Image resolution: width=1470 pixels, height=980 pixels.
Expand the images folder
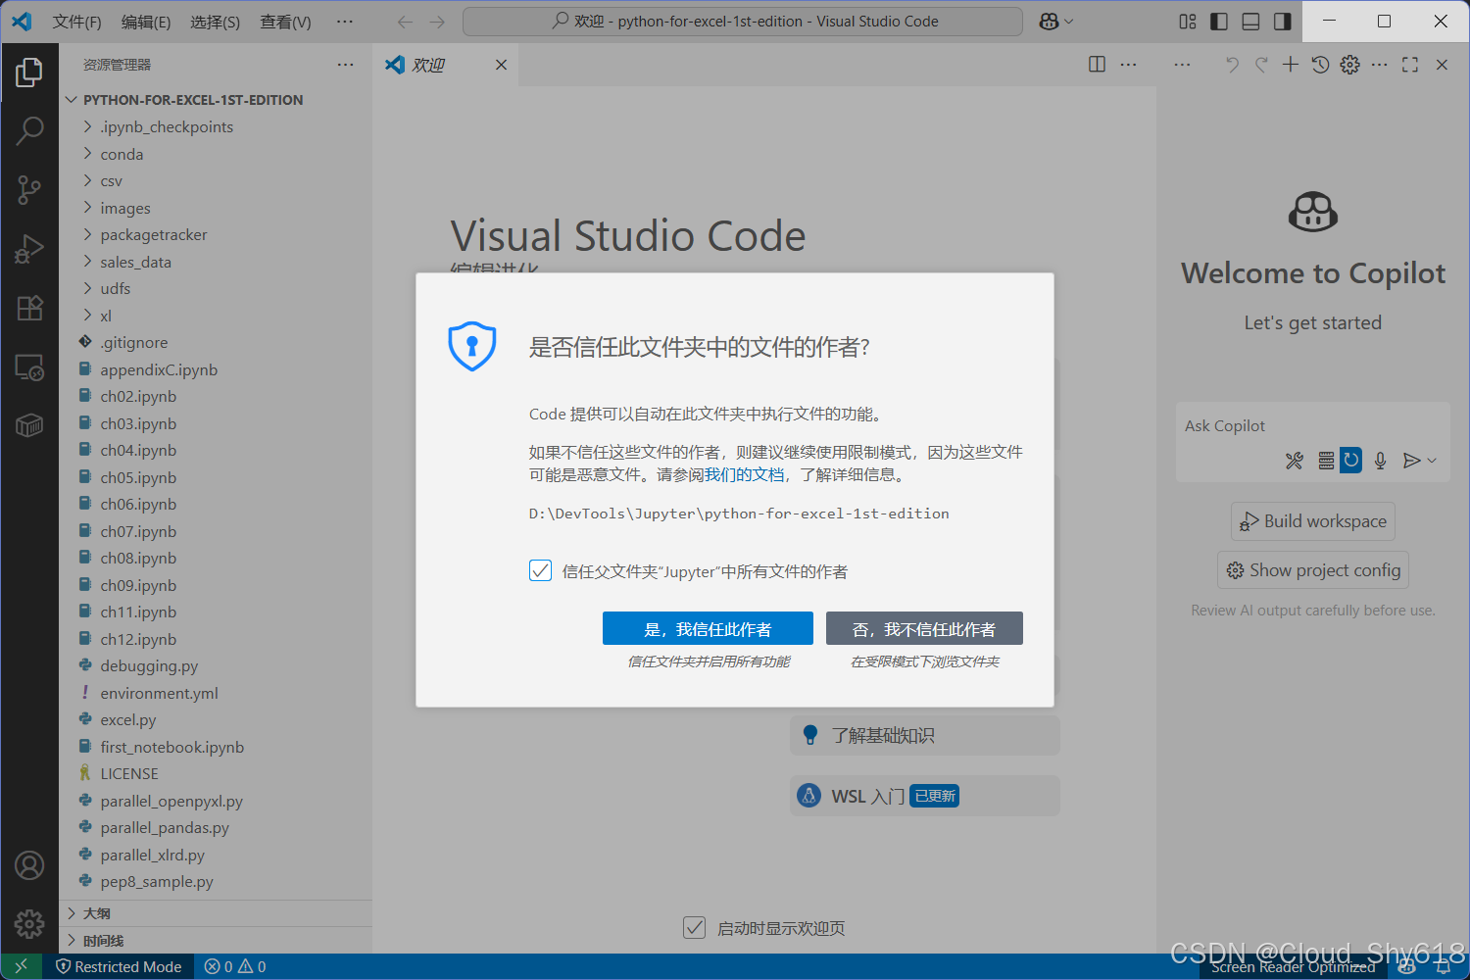tap(216, 208)
